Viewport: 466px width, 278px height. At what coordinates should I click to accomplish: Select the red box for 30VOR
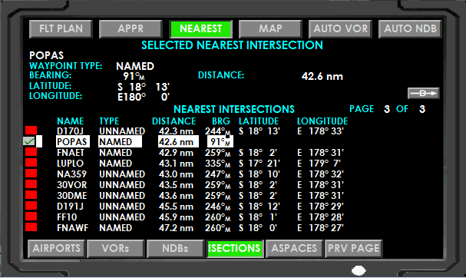(31, 184)
